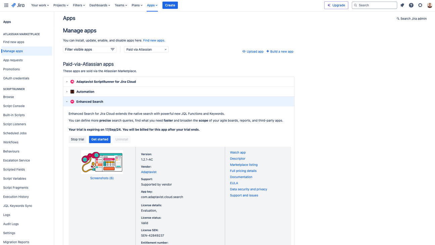Open the Dashboards menu
The width and height of the screenshot is (435, 245).
pos(100,5)
